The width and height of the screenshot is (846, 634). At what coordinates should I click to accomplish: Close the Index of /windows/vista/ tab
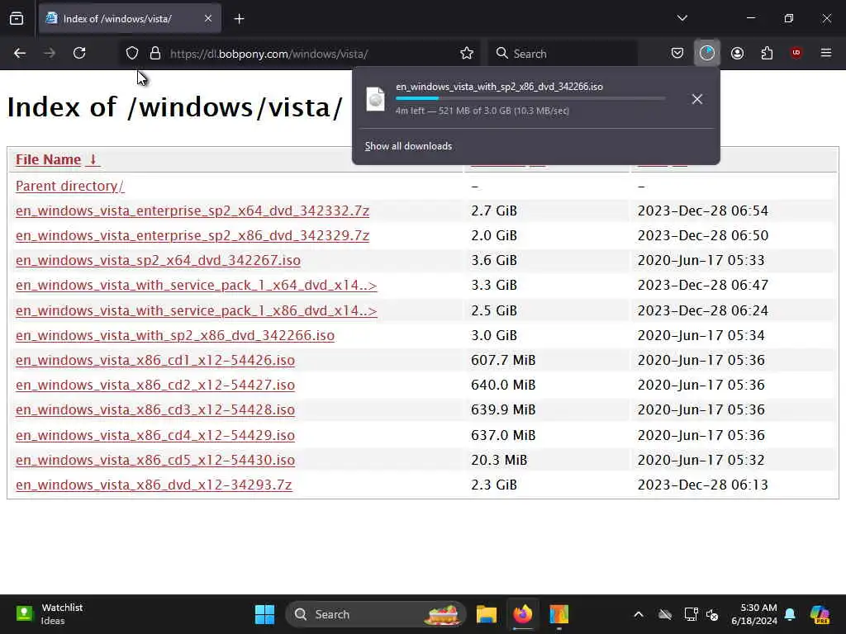[x=208, y=19]
